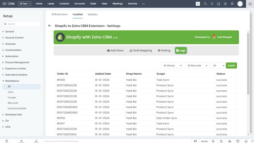
Task: Open the Setting section
Action: (x=164, y=50)
